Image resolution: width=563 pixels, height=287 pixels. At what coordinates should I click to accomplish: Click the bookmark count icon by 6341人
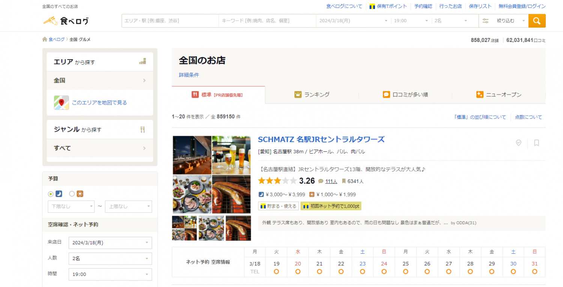[x=343, y=181]
